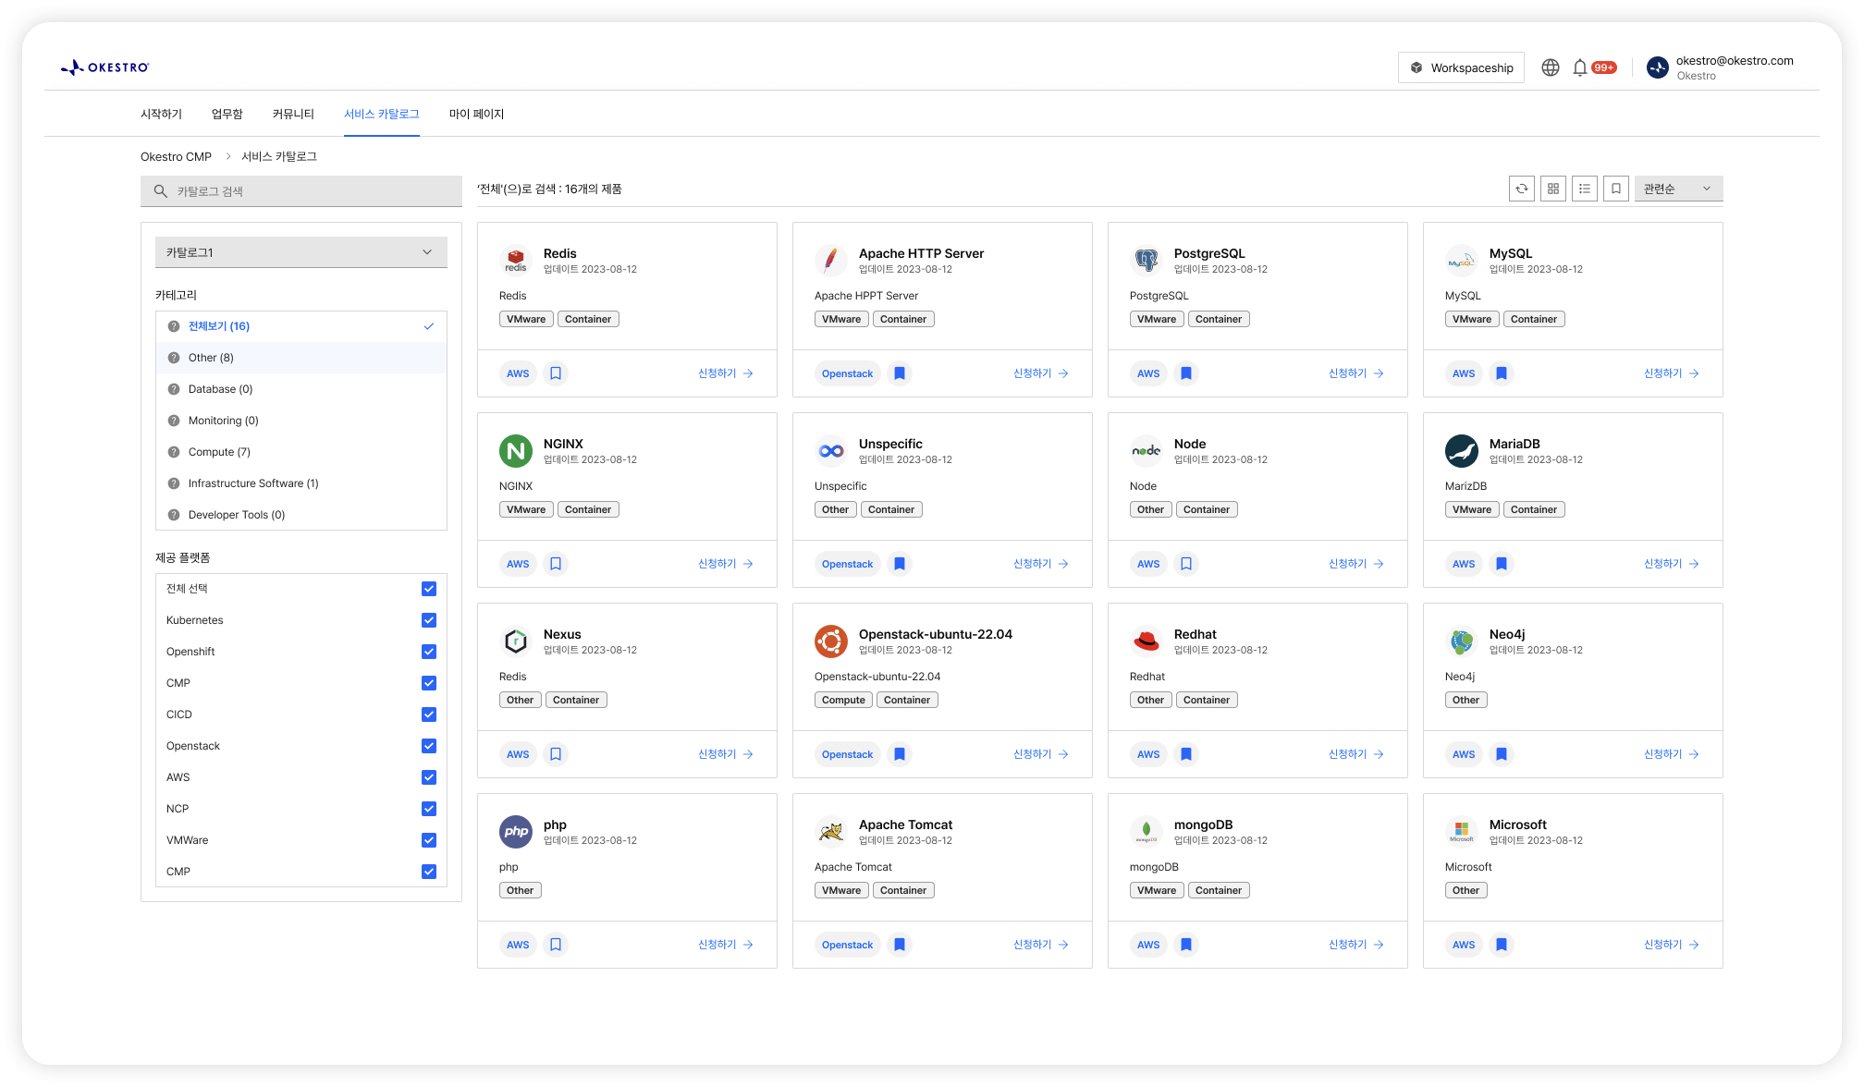Uncheck the AWS platform checkbox
Viewport: 1864px width, 1087px height.
pyautogui.click(x=429, y=777)
